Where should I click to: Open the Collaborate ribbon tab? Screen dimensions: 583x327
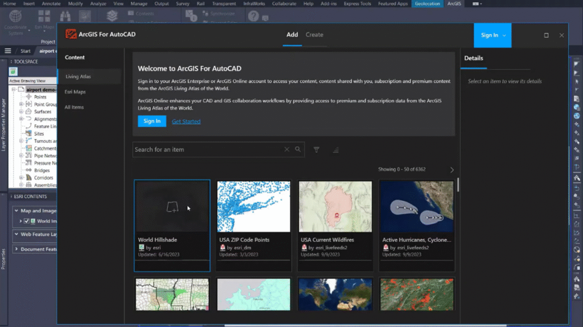click(284, 3)
